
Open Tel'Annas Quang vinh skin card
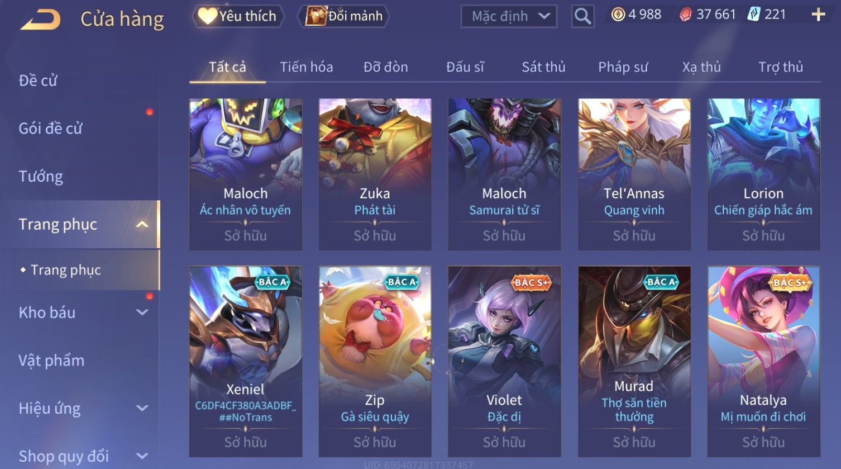(x=634, y=174)
